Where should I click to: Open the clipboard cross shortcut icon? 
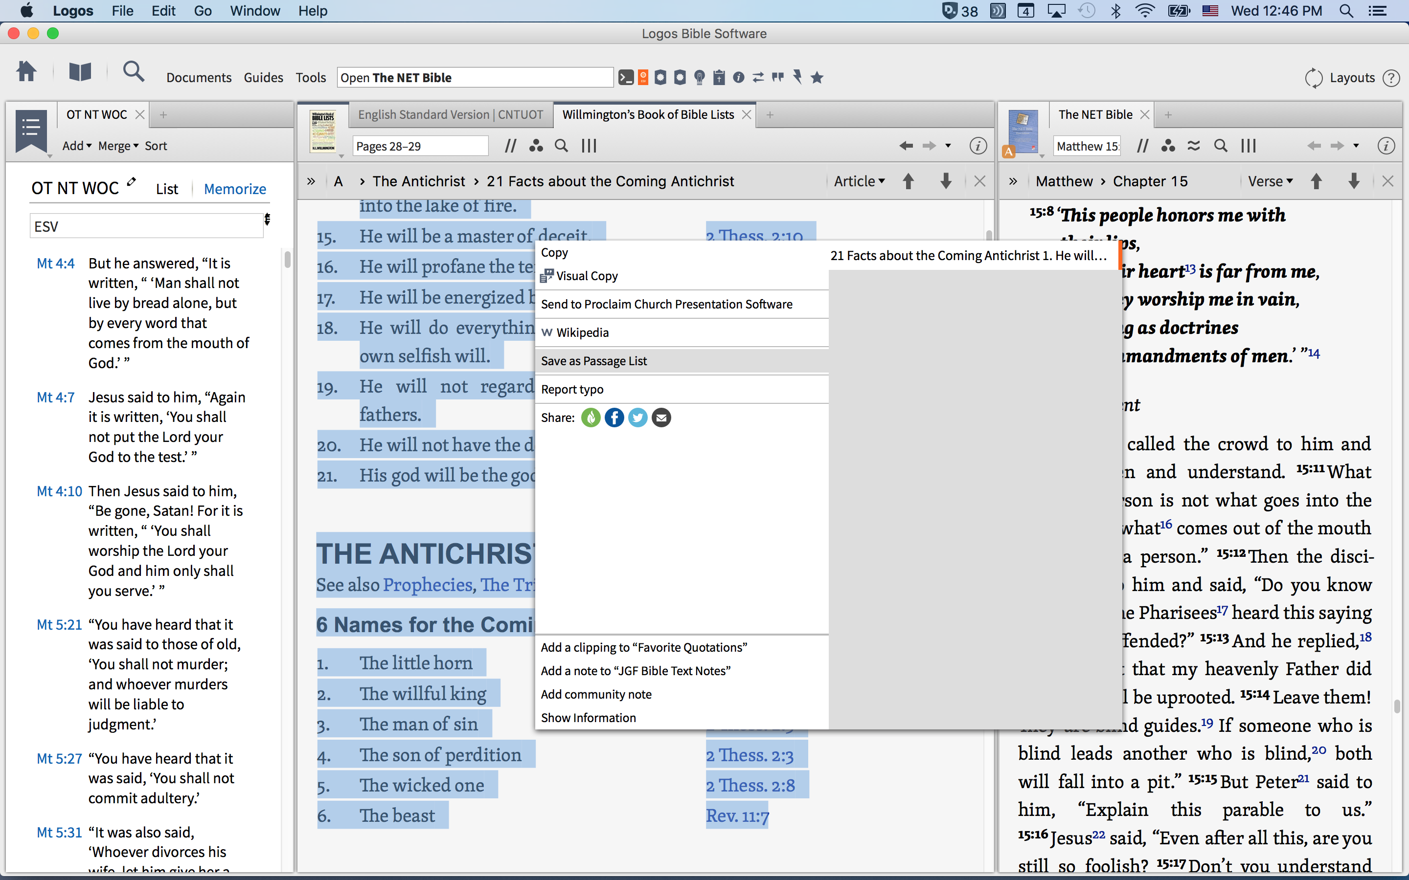pos(719,77)
